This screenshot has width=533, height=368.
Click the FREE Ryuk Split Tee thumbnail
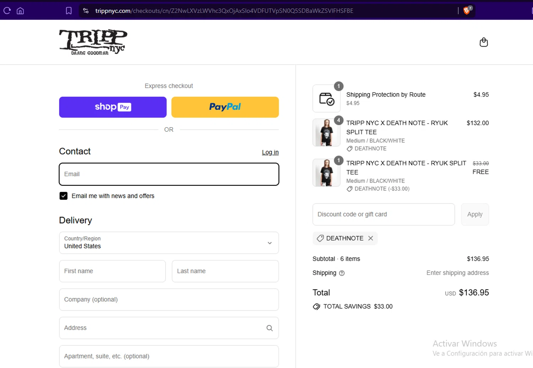327,173
